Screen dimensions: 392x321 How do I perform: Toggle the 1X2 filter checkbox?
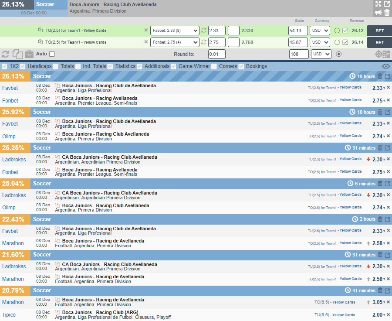tap(4, 66)
